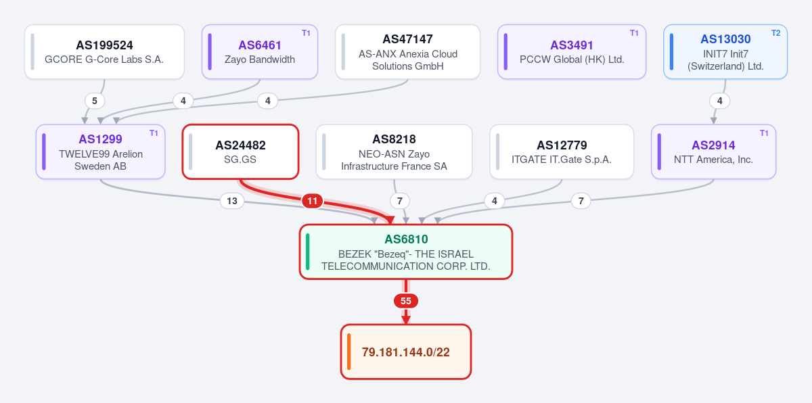Click the T1 tier tag on AS6461
Viewport: 812px width, 403px height.
tap(306, 33)
